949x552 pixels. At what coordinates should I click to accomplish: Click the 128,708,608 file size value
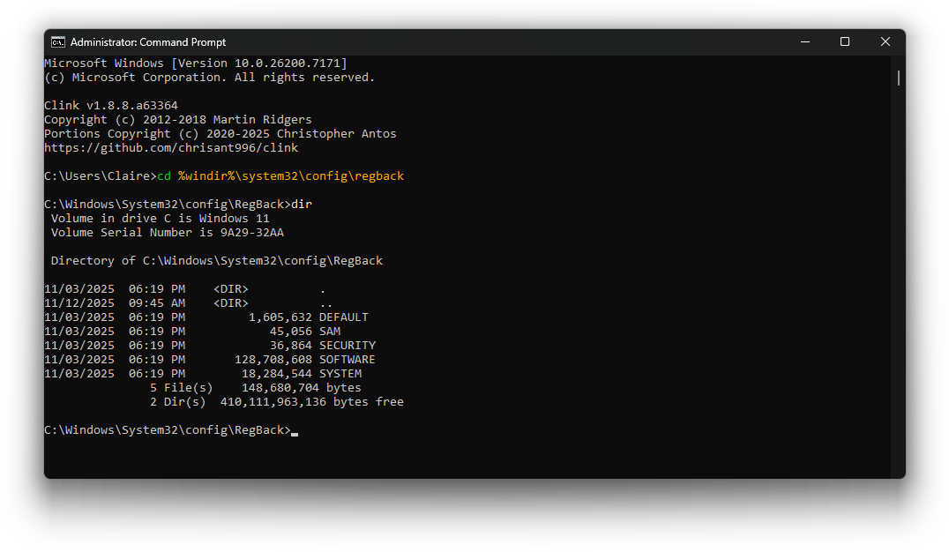coord(273,360)
